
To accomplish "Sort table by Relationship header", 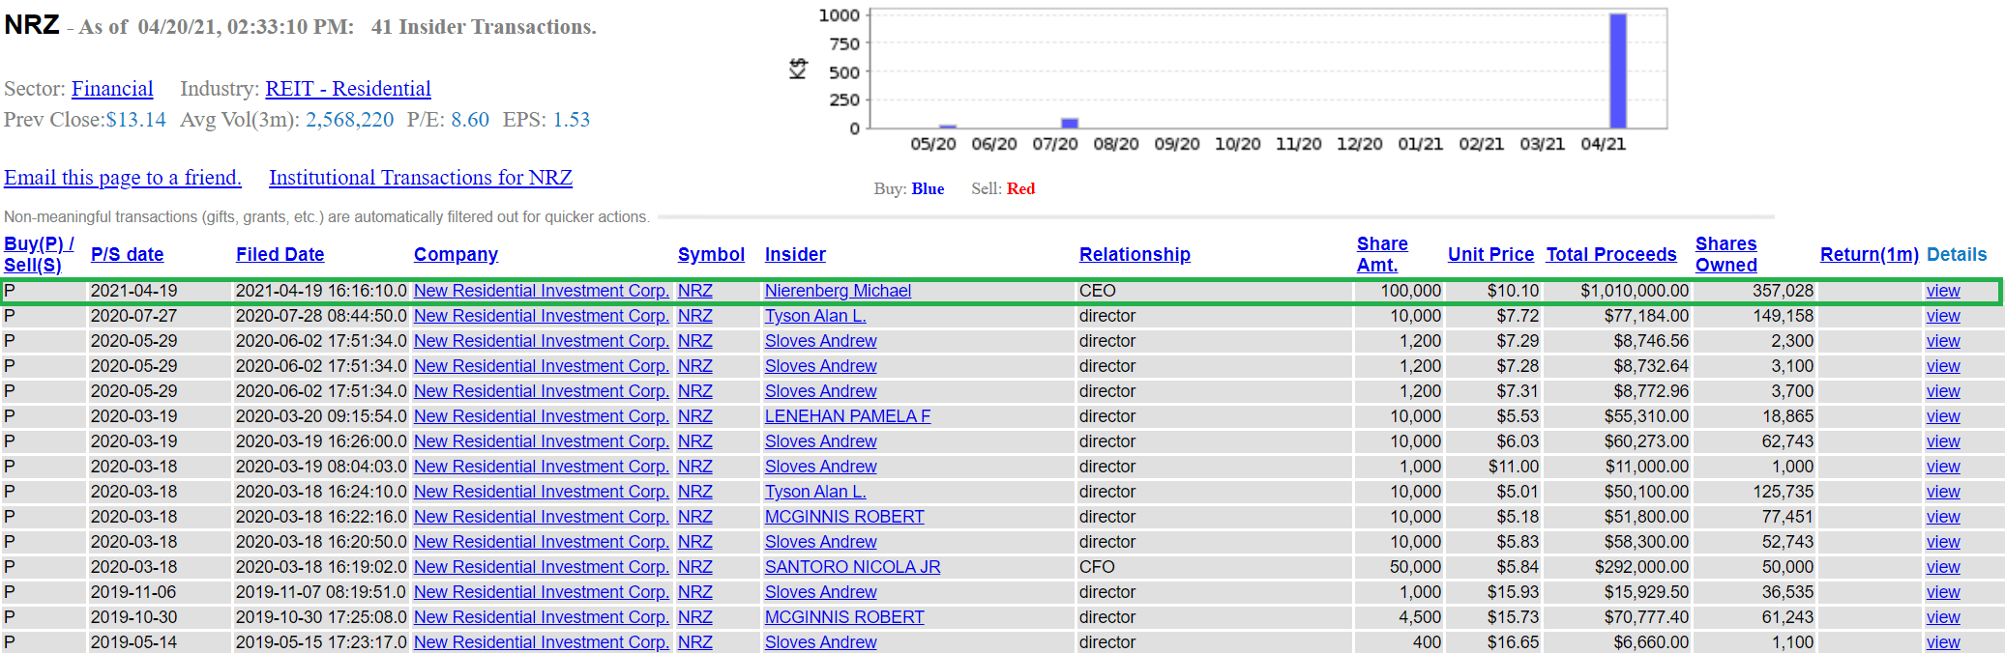I will (x=1135, y=254).
